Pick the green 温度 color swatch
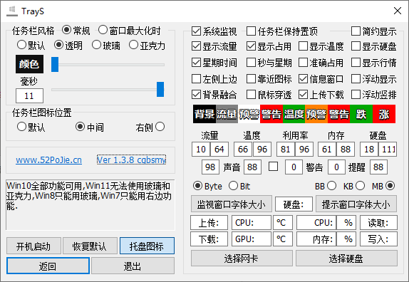 click(294, 114)
